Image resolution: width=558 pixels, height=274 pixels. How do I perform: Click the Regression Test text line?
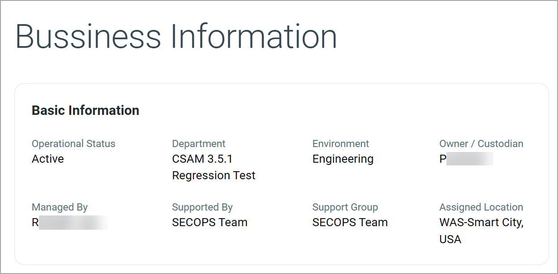(214, 175)
